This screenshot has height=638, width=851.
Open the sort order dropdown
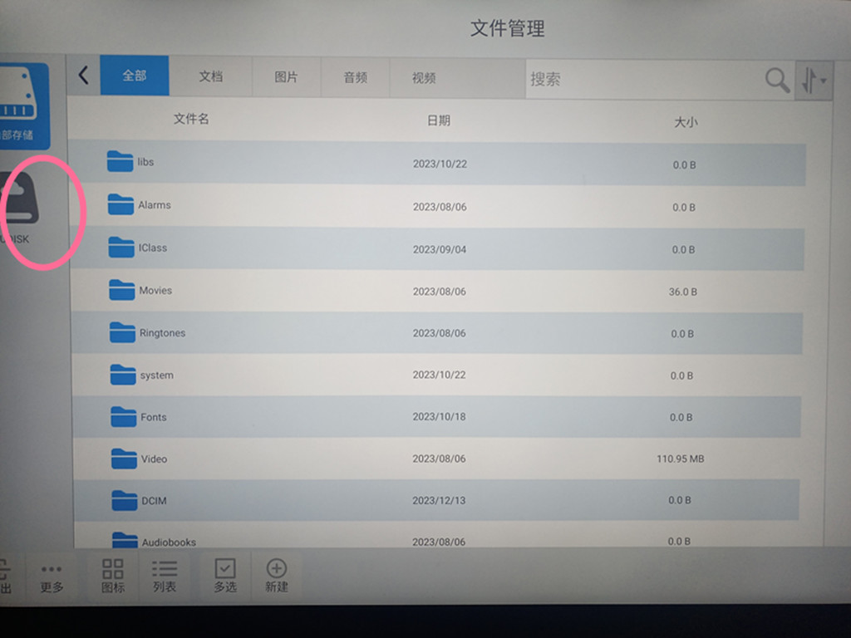tap(814, 81)
